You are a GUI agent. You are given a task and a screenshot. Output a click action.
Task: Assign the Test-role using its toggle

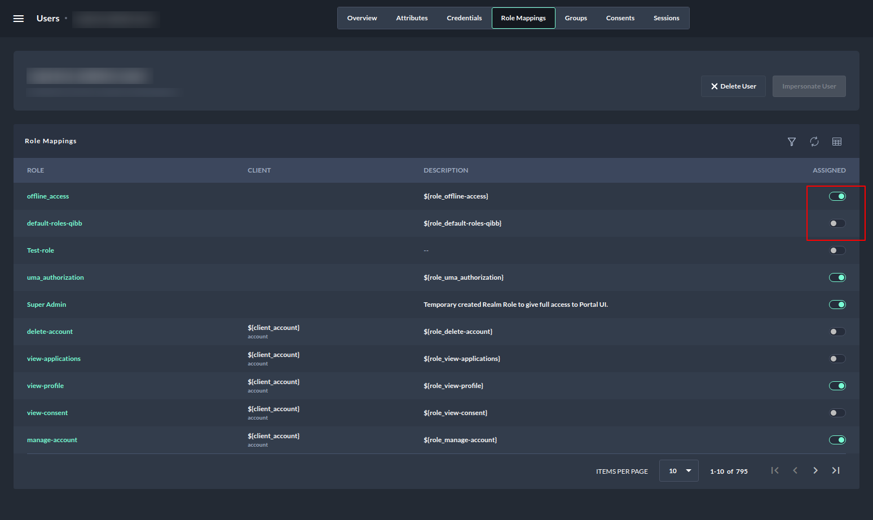pos(837,250)
